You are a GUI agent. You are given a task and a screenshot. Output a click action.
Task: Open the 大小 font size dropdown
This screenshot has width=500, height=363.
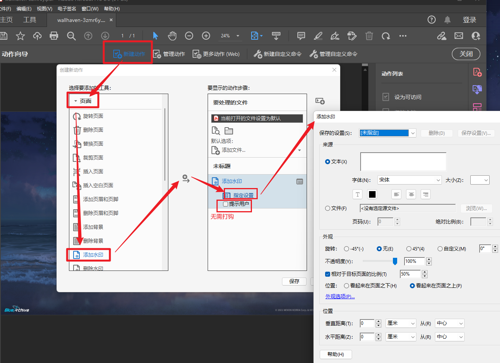click(480, 180)
